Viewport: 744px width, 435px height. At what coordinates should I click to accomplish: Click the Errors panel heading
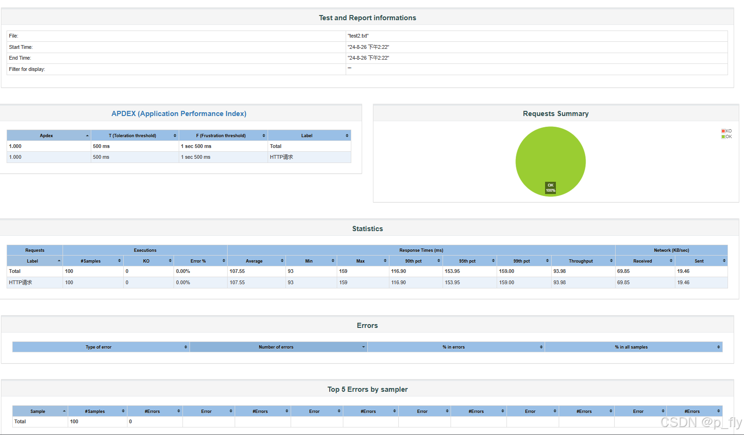coord(367,326)
